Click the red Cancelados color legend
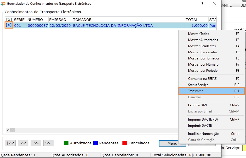Viewport: 246px width, 158px height. coord(125,143)
